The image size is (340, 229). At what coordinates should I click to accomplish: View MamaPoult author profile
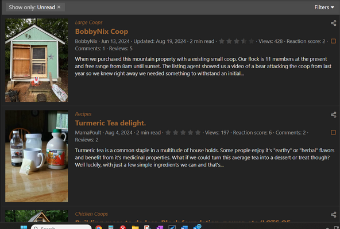click(x=88, y=133)
